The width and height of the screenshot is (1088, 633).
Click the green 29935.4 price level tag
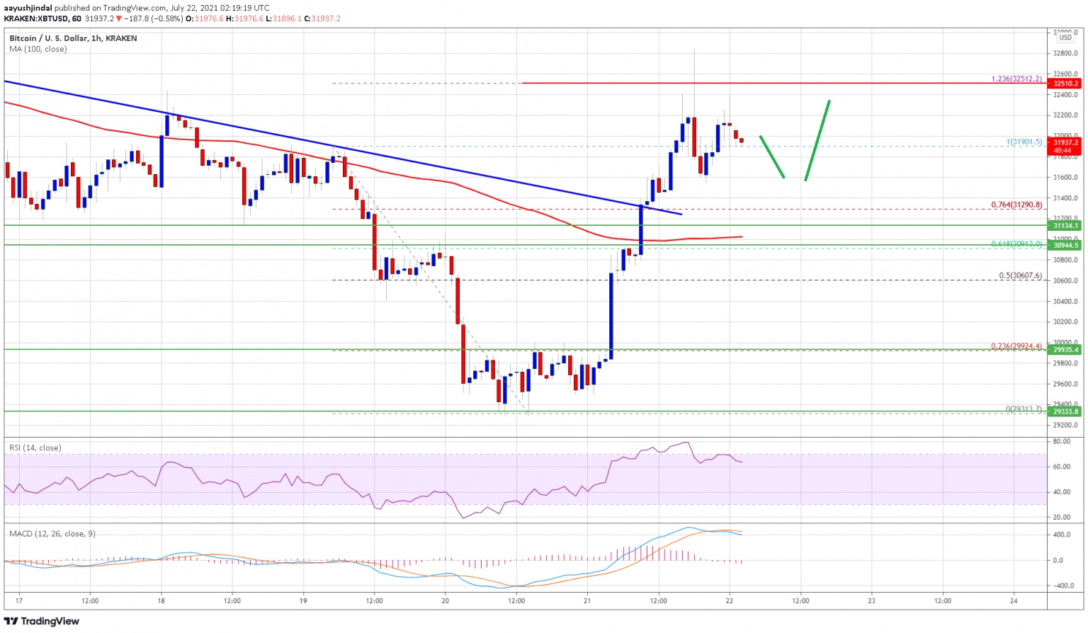1065,350
